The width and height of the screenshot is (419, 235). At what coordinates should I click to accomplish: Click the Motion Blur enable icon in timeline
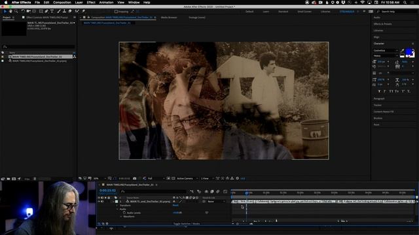tap(218, 191)
